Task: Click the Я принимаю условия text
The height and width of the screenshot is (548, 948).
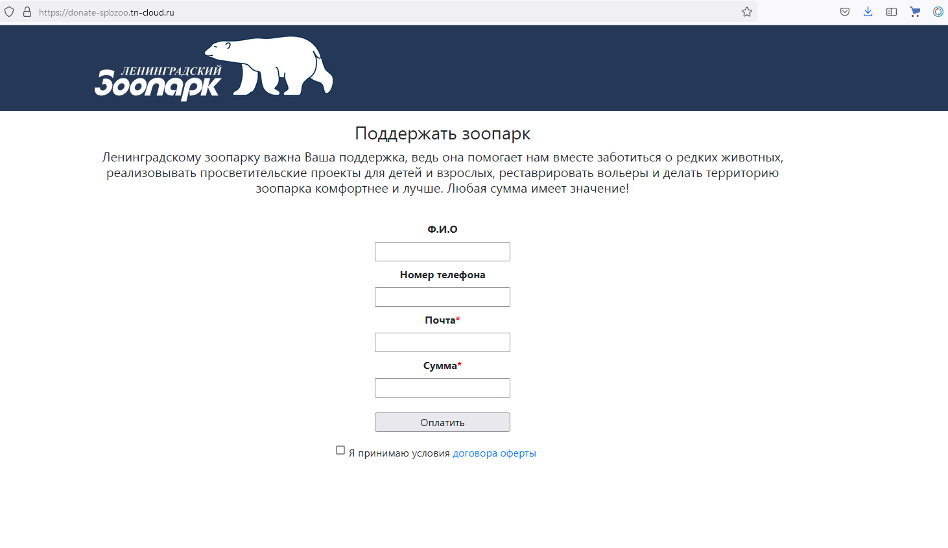Action: 399,453
